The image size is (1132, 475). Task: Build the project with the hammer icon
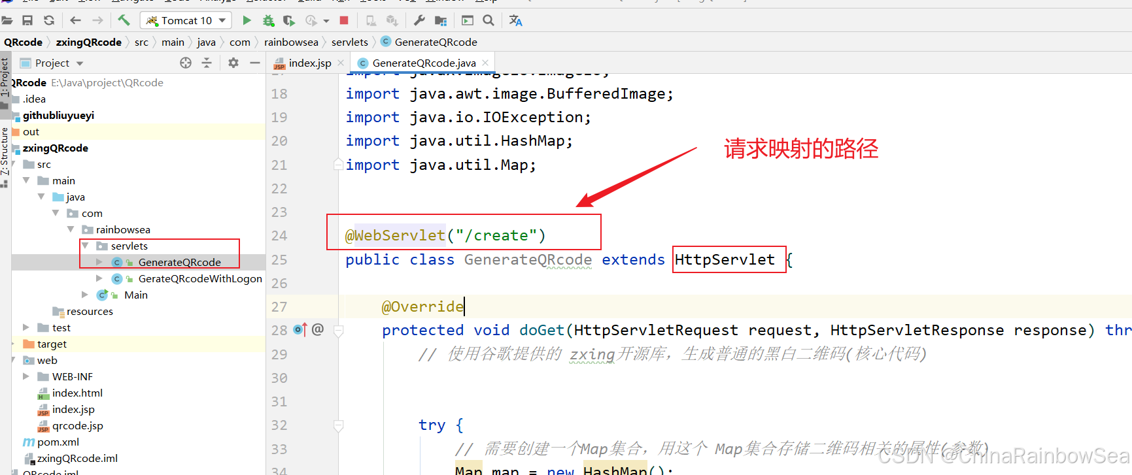(124, 21)
